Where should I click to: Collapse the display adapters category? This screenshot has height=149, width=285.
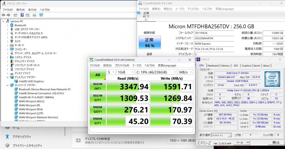click(x=7, y=77)
